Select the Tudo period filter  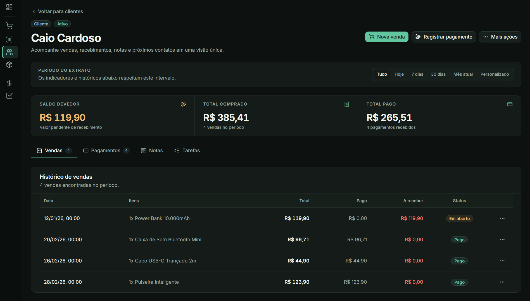pos(382,74)
